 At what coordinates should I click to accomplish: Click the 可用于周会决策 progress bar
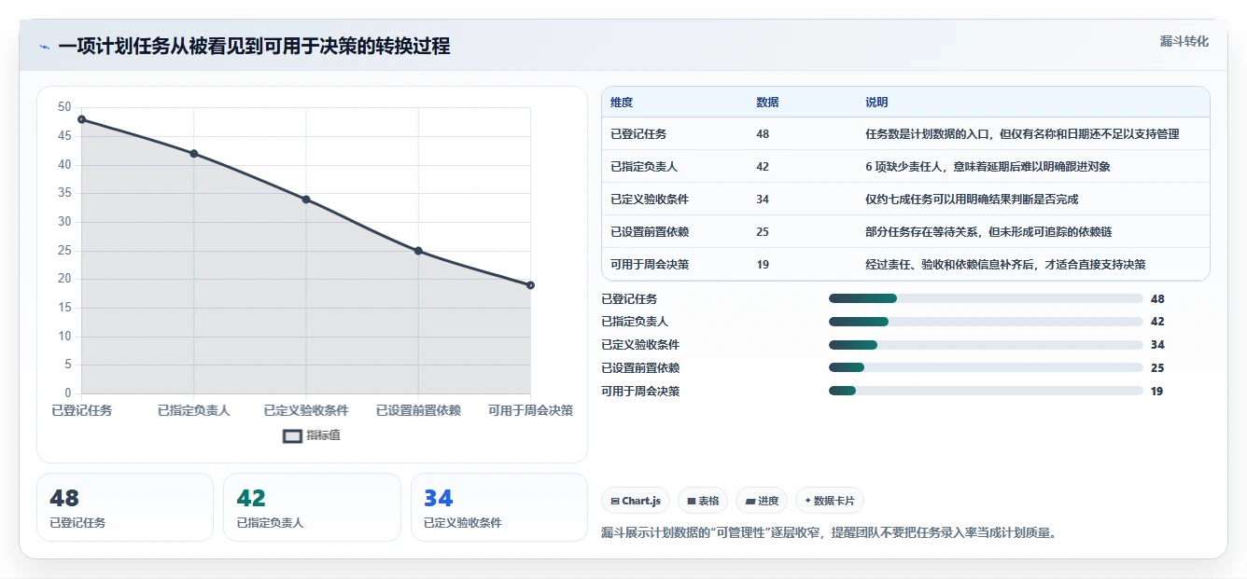coord(986,391)
